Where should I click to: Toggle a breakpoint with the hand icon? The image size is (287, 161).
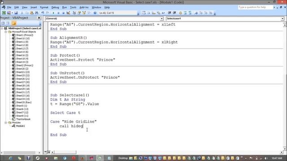pyautogui.click(x=180, y=13)
